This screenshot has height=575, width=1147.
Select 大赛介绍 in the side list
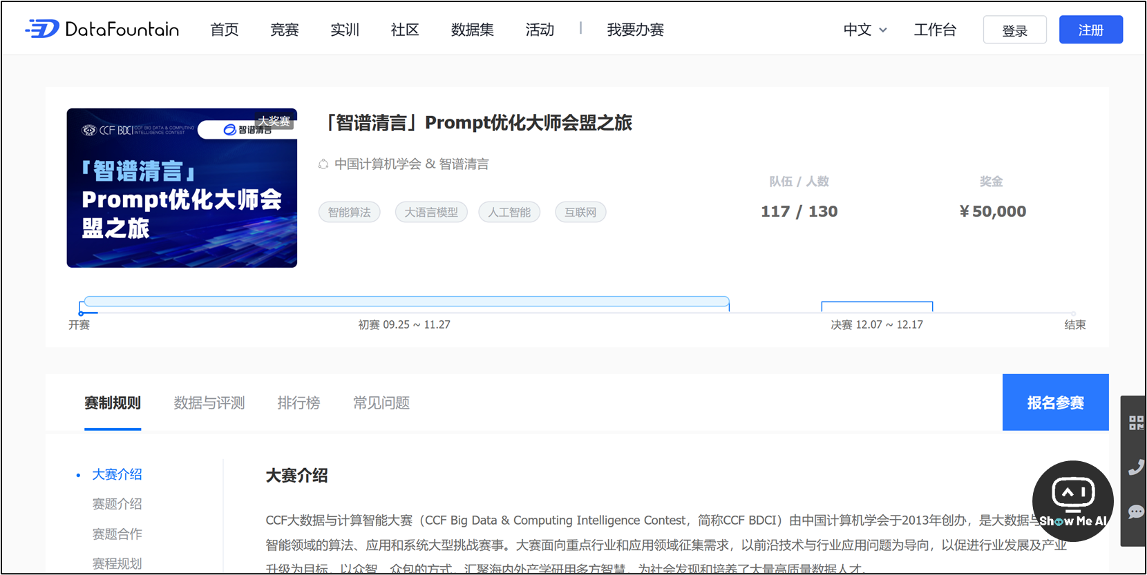click(117, 474)
